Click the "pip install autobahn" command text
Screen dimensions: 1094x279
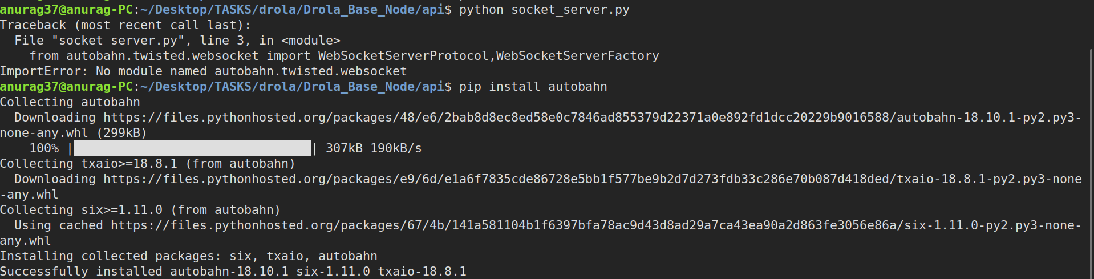(533, 87)
